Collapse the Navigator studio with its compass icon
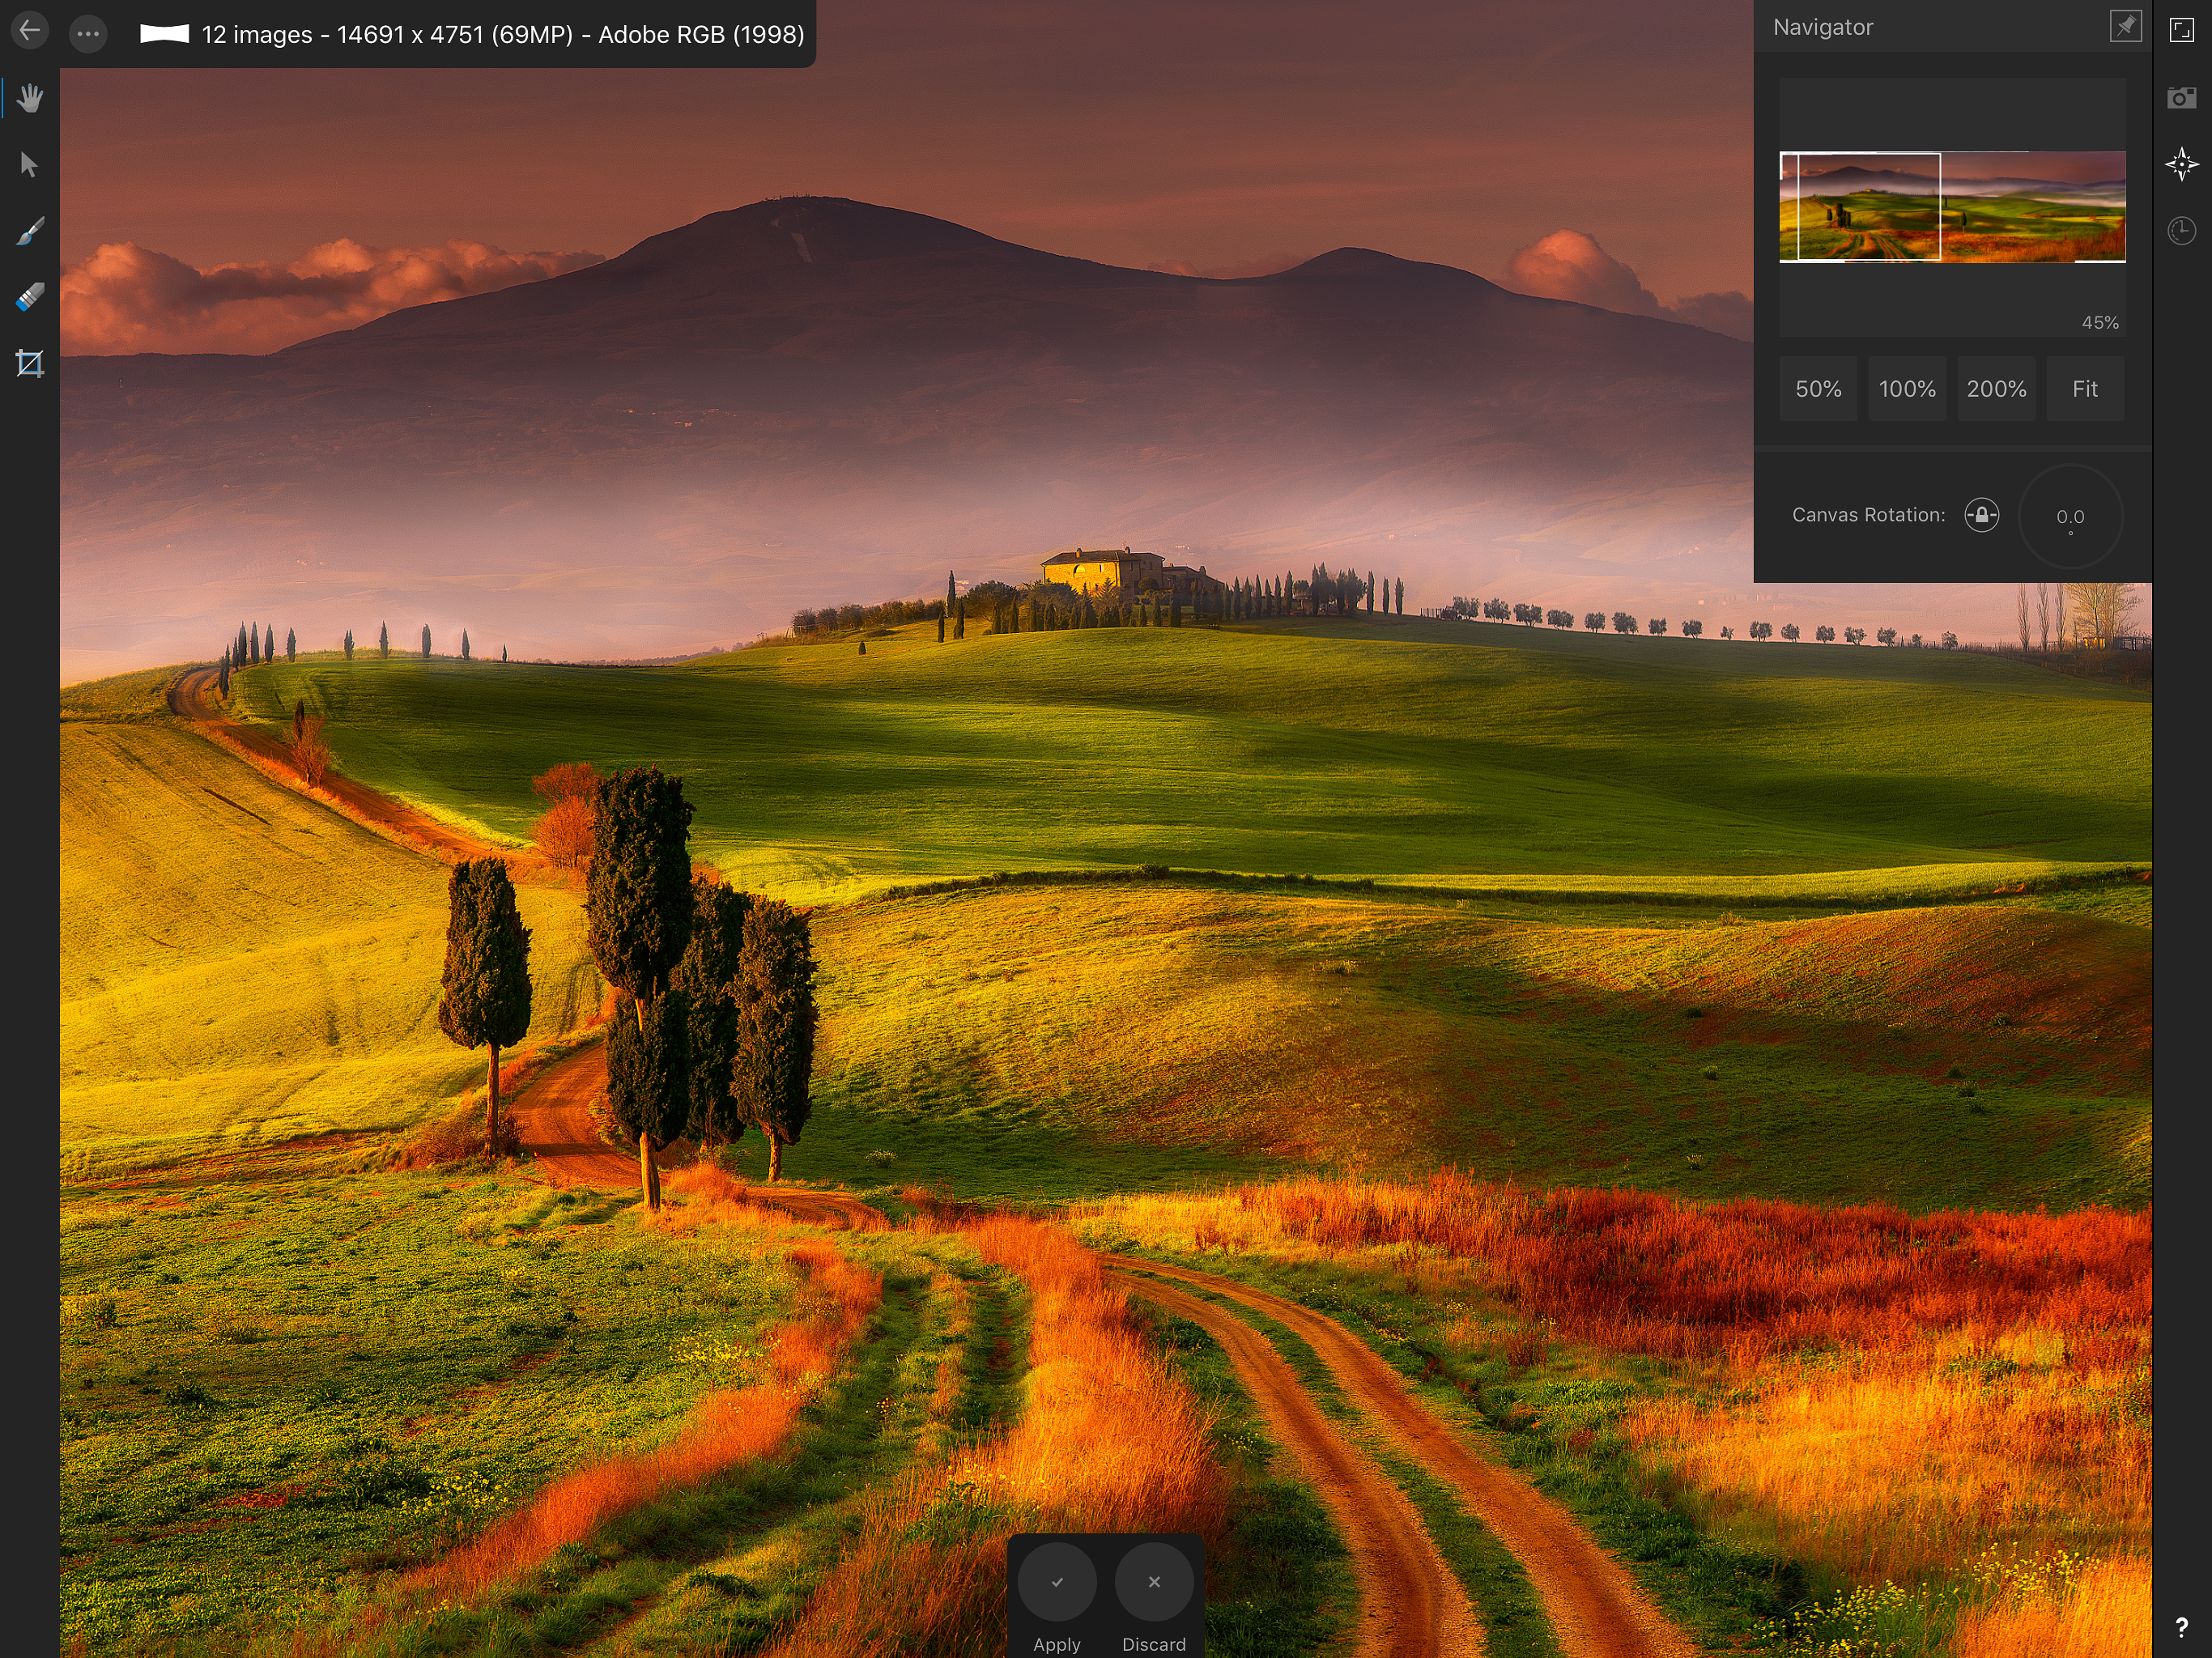This screenshot has height=1658, width=2212. 2181,164
